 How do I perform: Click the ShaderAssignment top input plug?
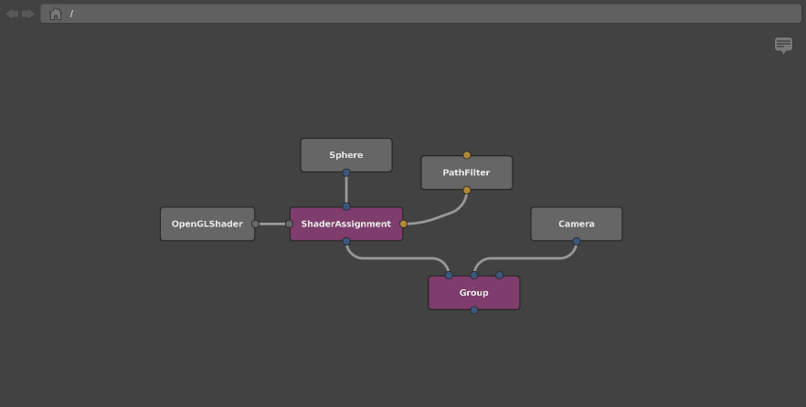(346, 206)
